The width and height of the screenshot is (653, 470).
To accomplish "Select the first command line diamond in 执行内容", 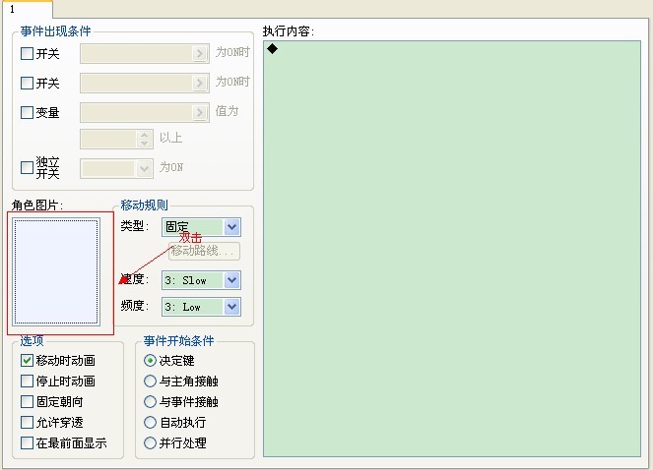I will point(273,48).
